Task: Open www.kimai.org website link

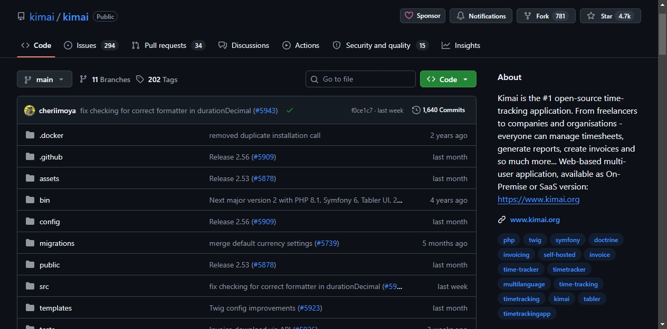Action: (535, 220)
